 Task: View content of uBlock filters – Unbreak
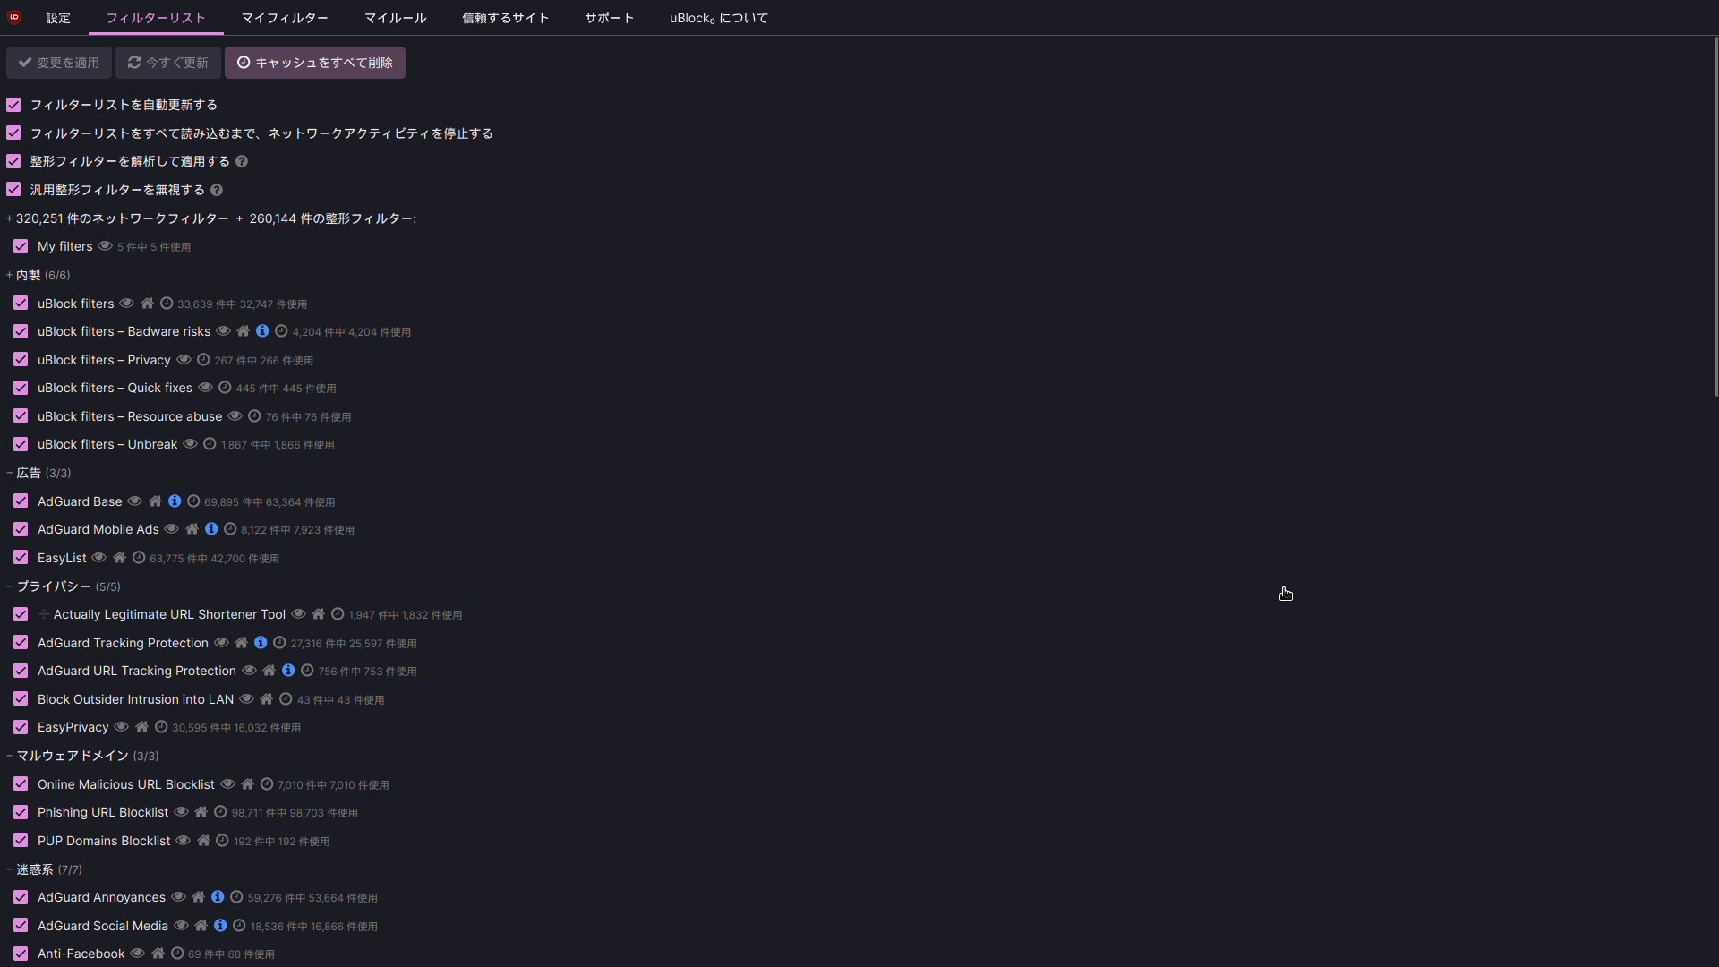point(190,444)
